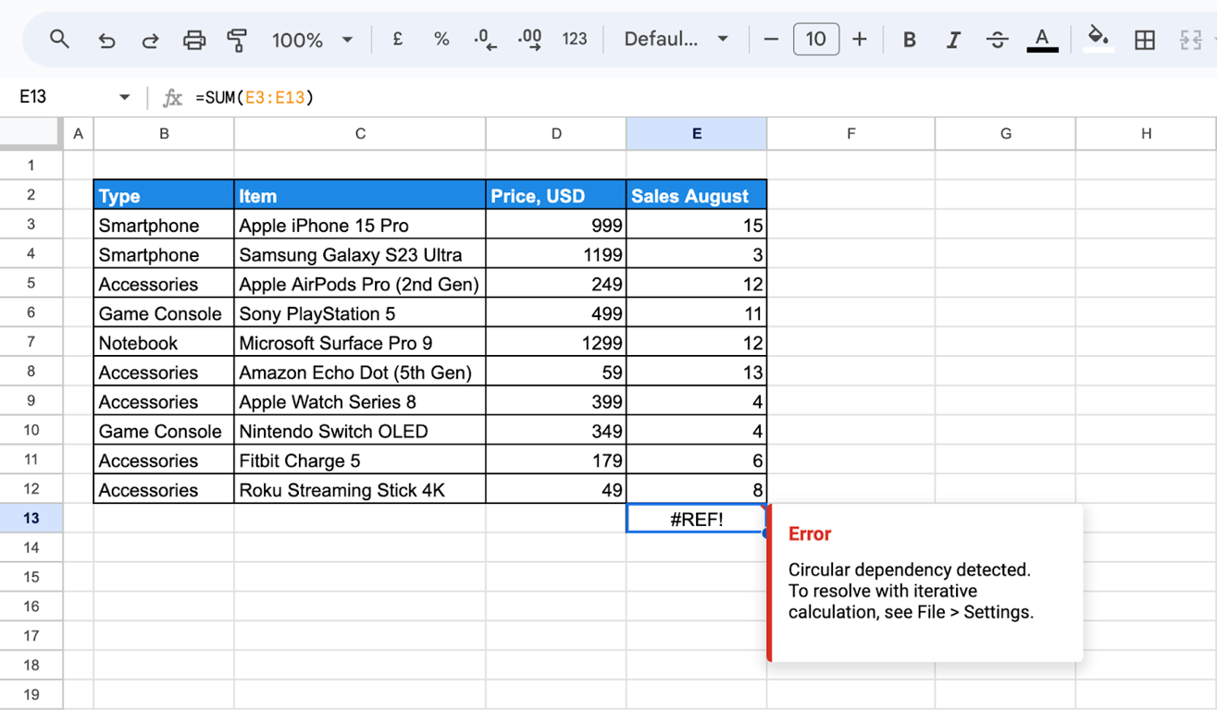Undo the last action
This screenshot has height=710, width=1217.
pos(106,40)
